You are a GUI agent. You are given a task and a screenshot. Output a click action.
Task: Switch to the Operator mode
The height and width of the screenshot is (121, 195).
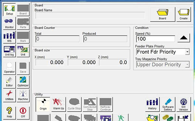coord(9,68)
